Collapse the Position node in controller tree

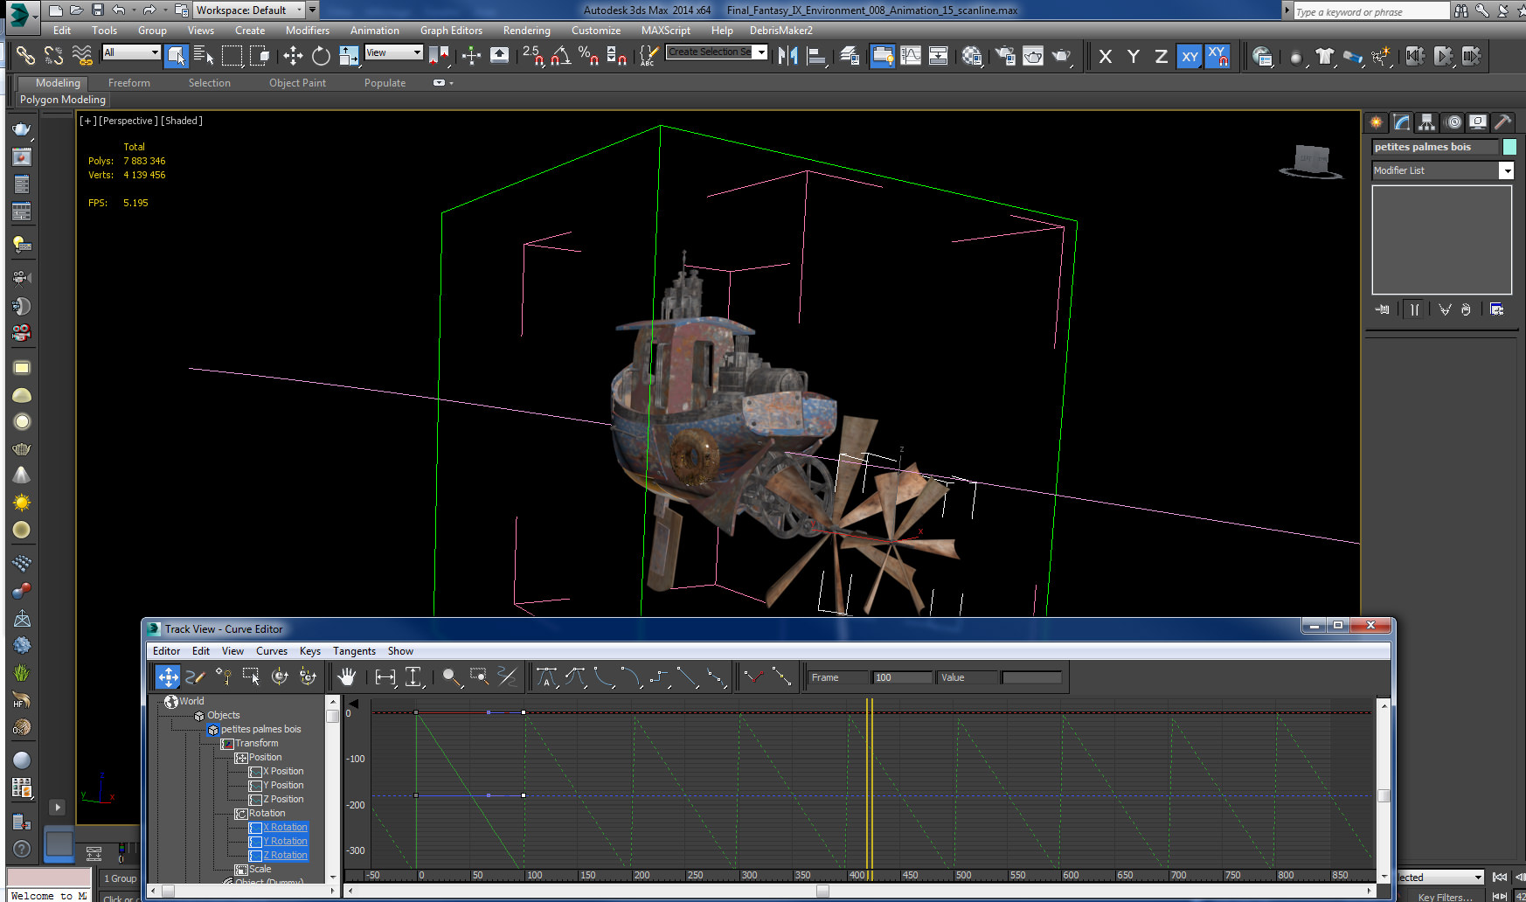[240, 758]
